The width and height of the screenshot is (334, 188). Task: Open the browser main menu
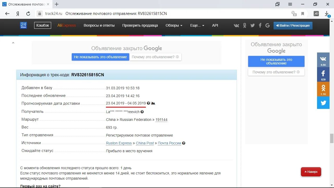click(x=290, y=4)
